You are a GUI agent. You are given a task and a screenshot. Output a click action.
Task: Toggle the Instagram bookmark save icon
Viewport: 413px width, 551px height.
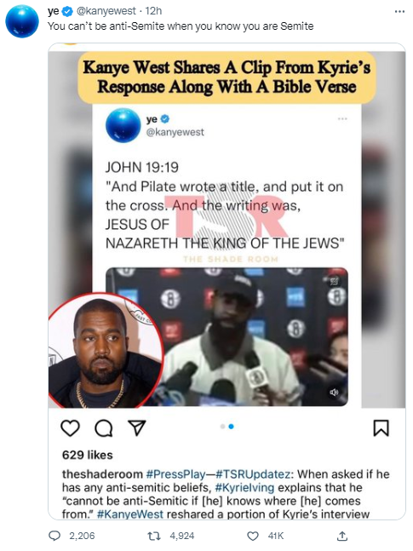point(381,428)
